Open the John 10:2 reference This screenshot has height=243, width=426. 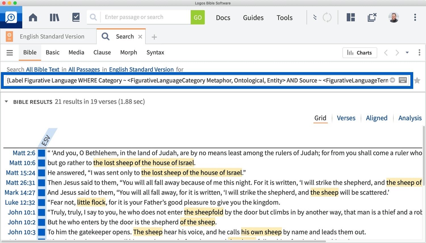pos(22,222)
